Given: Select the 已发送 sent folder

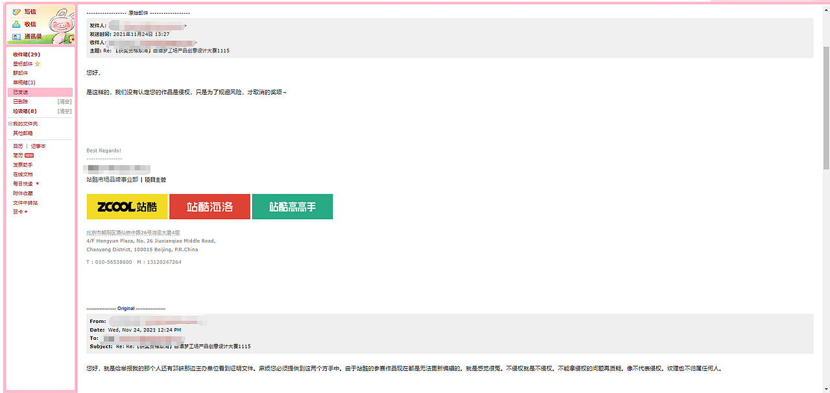Looking at the screenshot, I should [40, 92].
